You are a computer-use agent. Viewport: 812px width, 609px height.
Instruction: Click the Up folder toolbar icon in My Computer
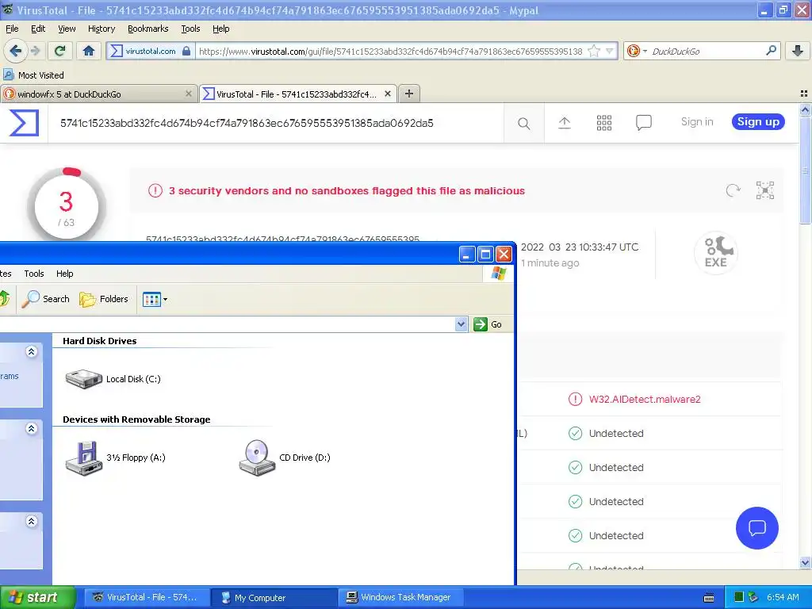[x=4, y=298]
